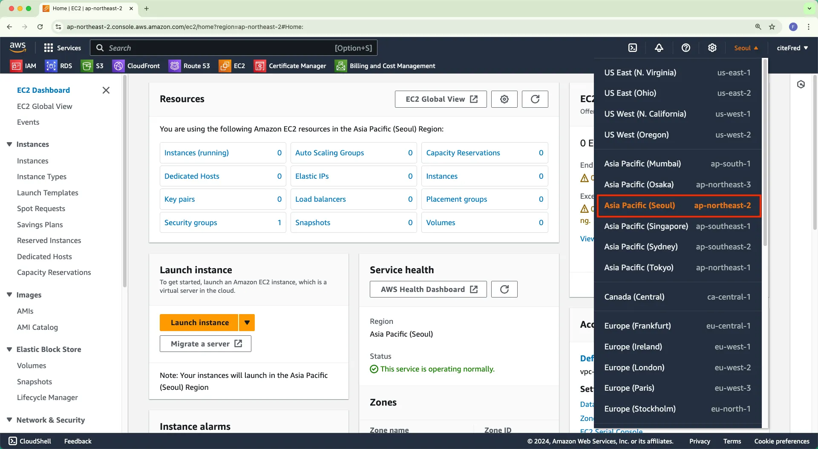Open the browser zoom magnifier icon

758,27
